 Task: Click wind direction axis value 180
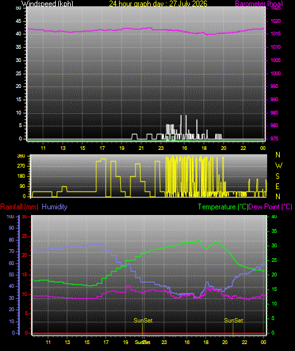tap(22, 176)
